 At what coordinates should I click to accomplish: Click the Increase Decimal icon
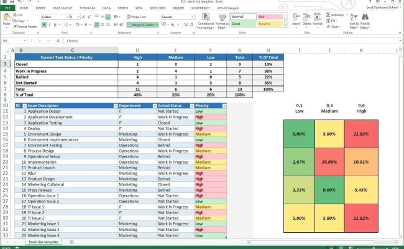(x=185, y=25)
